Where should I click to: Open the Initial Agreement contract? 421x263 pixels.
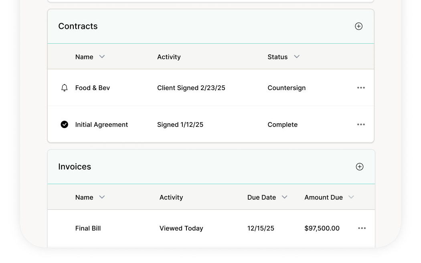[101, 124]
